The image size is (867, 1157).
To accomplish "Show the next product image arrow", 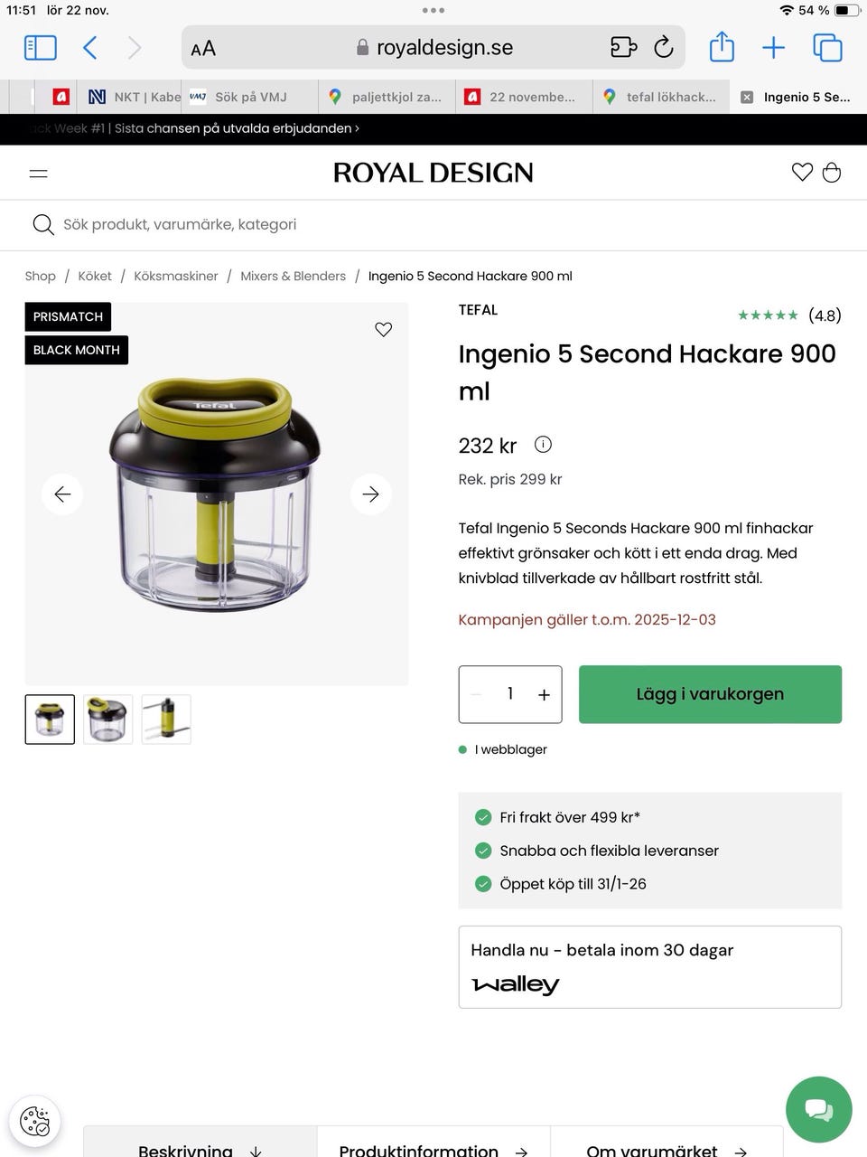I will point(371,494).
